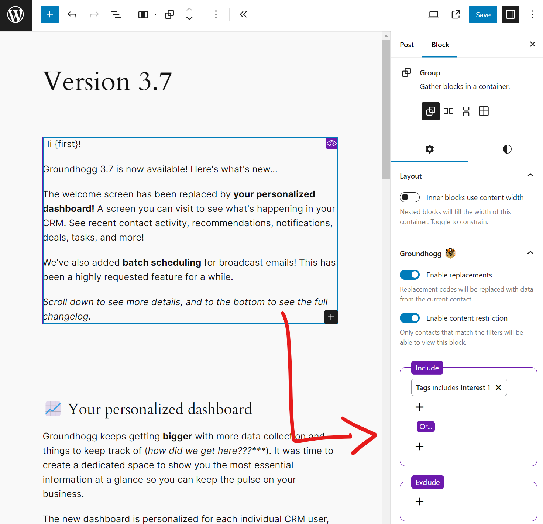The height and width of the screenshot is (524, 543).
Task: Click the purple eye visibility badge on block
Action: pos(331,144)
